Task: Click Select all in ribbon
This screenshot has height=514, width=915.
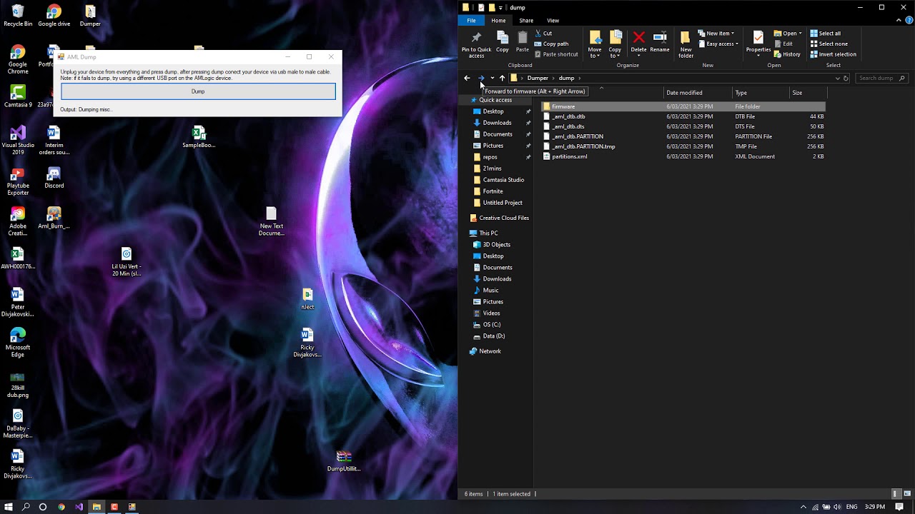Action: pos(825,34)
